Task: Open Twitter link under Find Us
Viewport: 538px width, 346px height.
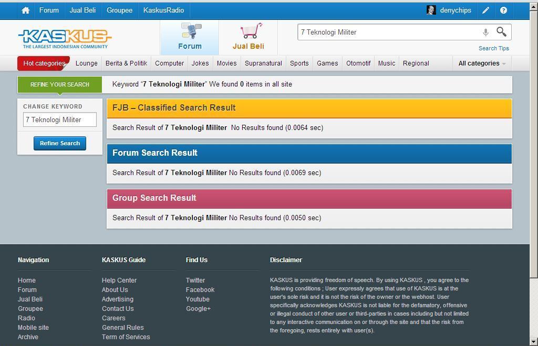Action: pyautogui.click(x=195, y=280)
